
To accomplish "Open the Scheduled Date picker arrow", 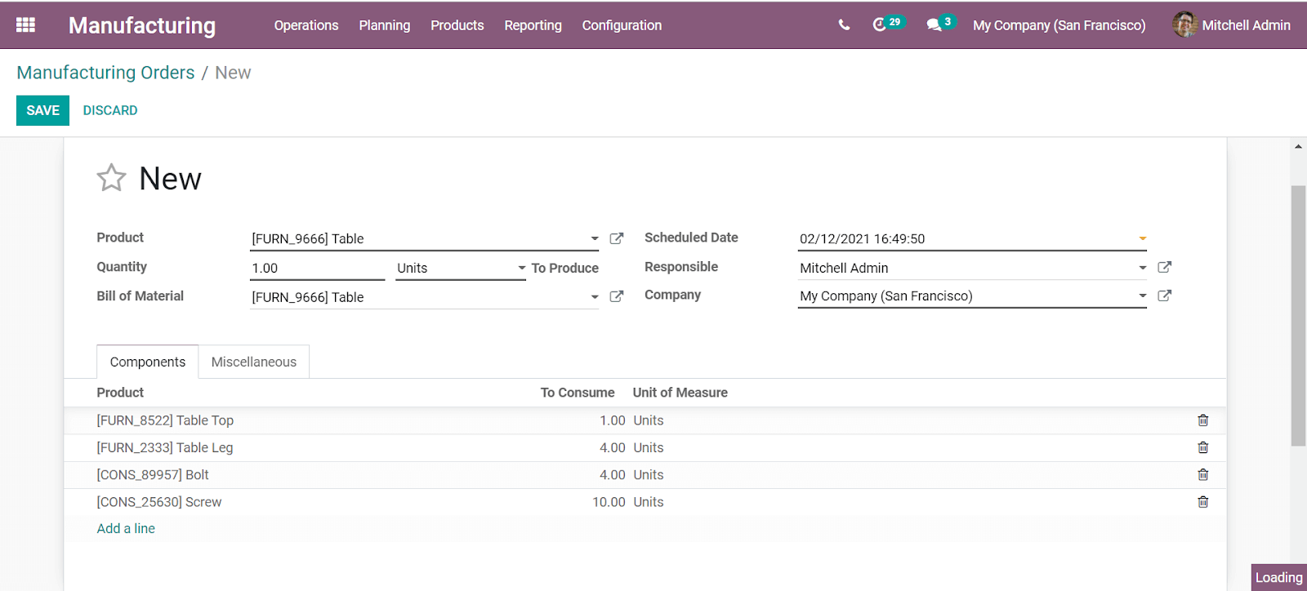I will pyautogui.click(x=1143, y=238).
